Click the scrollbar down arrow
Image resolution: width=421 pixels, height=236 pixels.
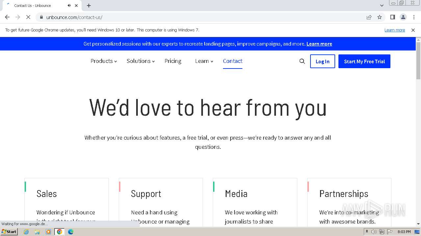pos(418,224)
